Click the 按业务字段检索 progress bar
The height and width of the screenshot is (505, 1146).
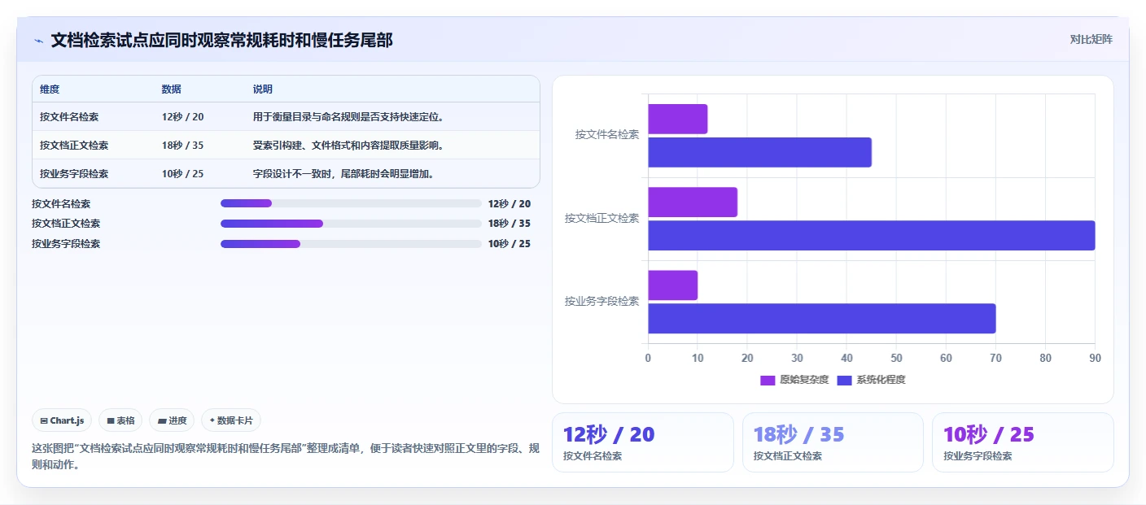tap(351, 244)
